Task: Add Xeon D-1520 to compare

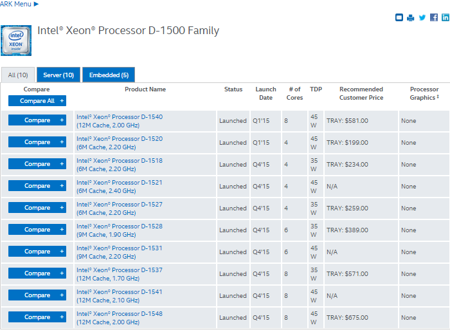Action: (37, 142)
